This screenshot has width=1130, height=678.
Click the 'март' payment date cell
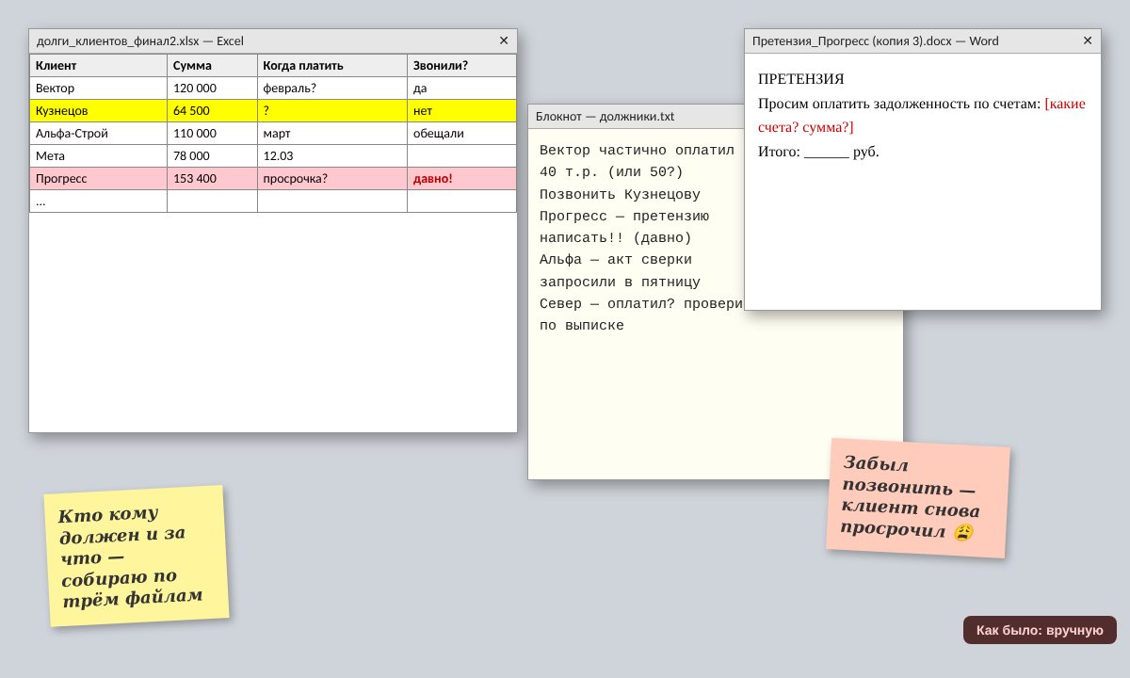click(x=332, y=134)
